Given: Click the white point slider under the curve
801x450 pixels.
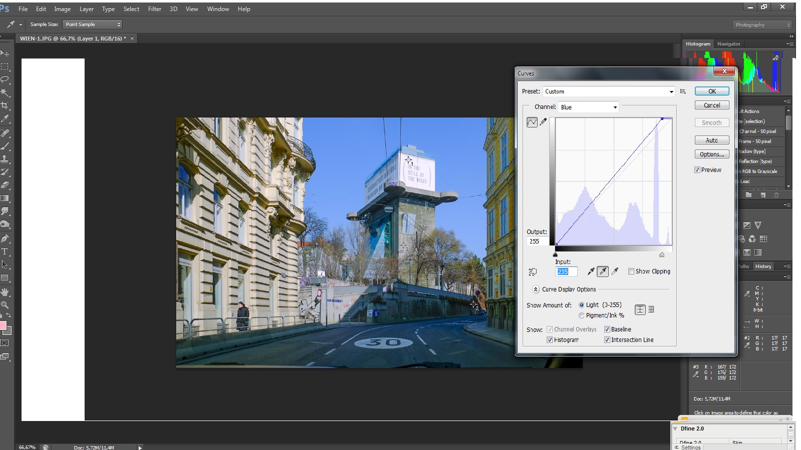Looking at the screenshot, I should (662, 255).
